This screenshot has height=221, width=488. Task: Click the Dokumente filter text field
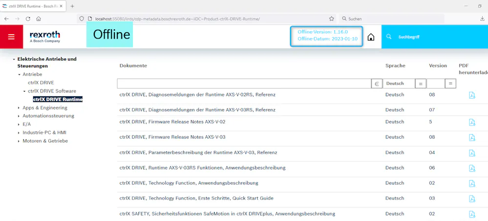coord(244,84)
